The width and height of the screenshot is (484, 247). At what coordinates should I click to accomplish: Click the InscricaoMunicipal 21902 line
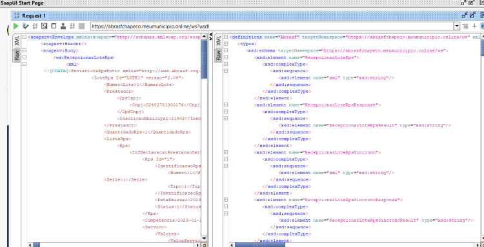[159, 119]
